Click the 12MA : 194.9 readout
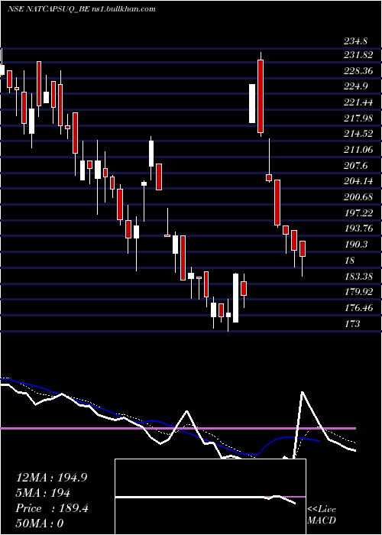 51,478
